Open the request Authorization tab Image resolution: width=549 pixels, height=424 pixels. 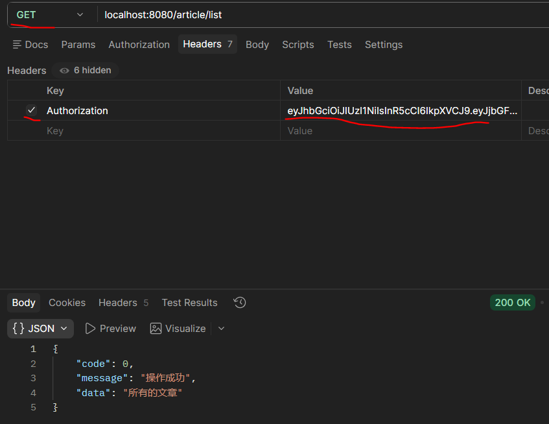coord(139,45)
